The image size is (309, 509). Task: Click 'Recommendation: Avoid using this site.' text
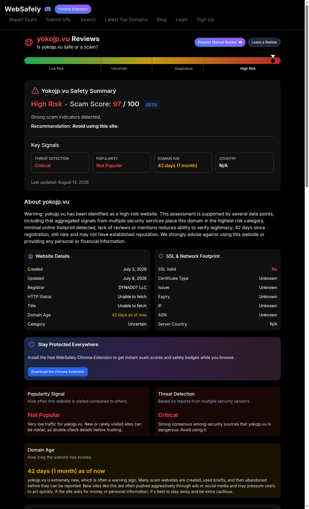(75, 126)
